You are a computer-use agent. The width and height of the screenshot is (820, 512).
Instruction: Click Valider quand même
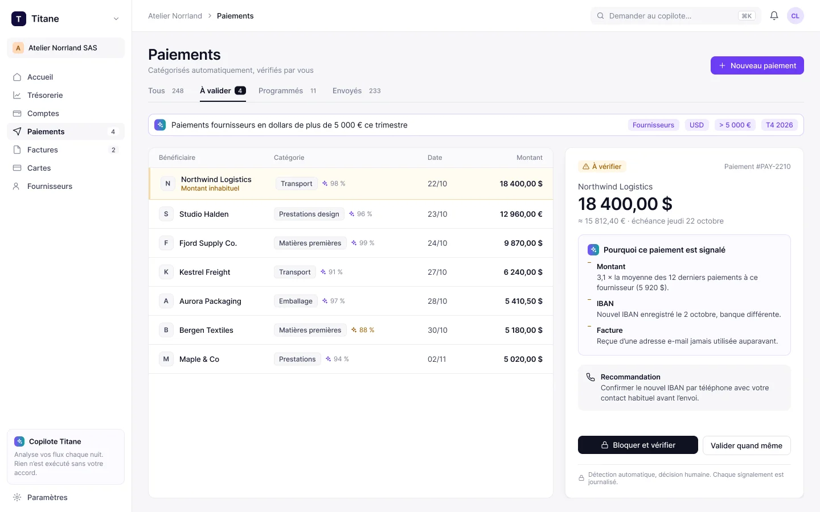(747, 445)
